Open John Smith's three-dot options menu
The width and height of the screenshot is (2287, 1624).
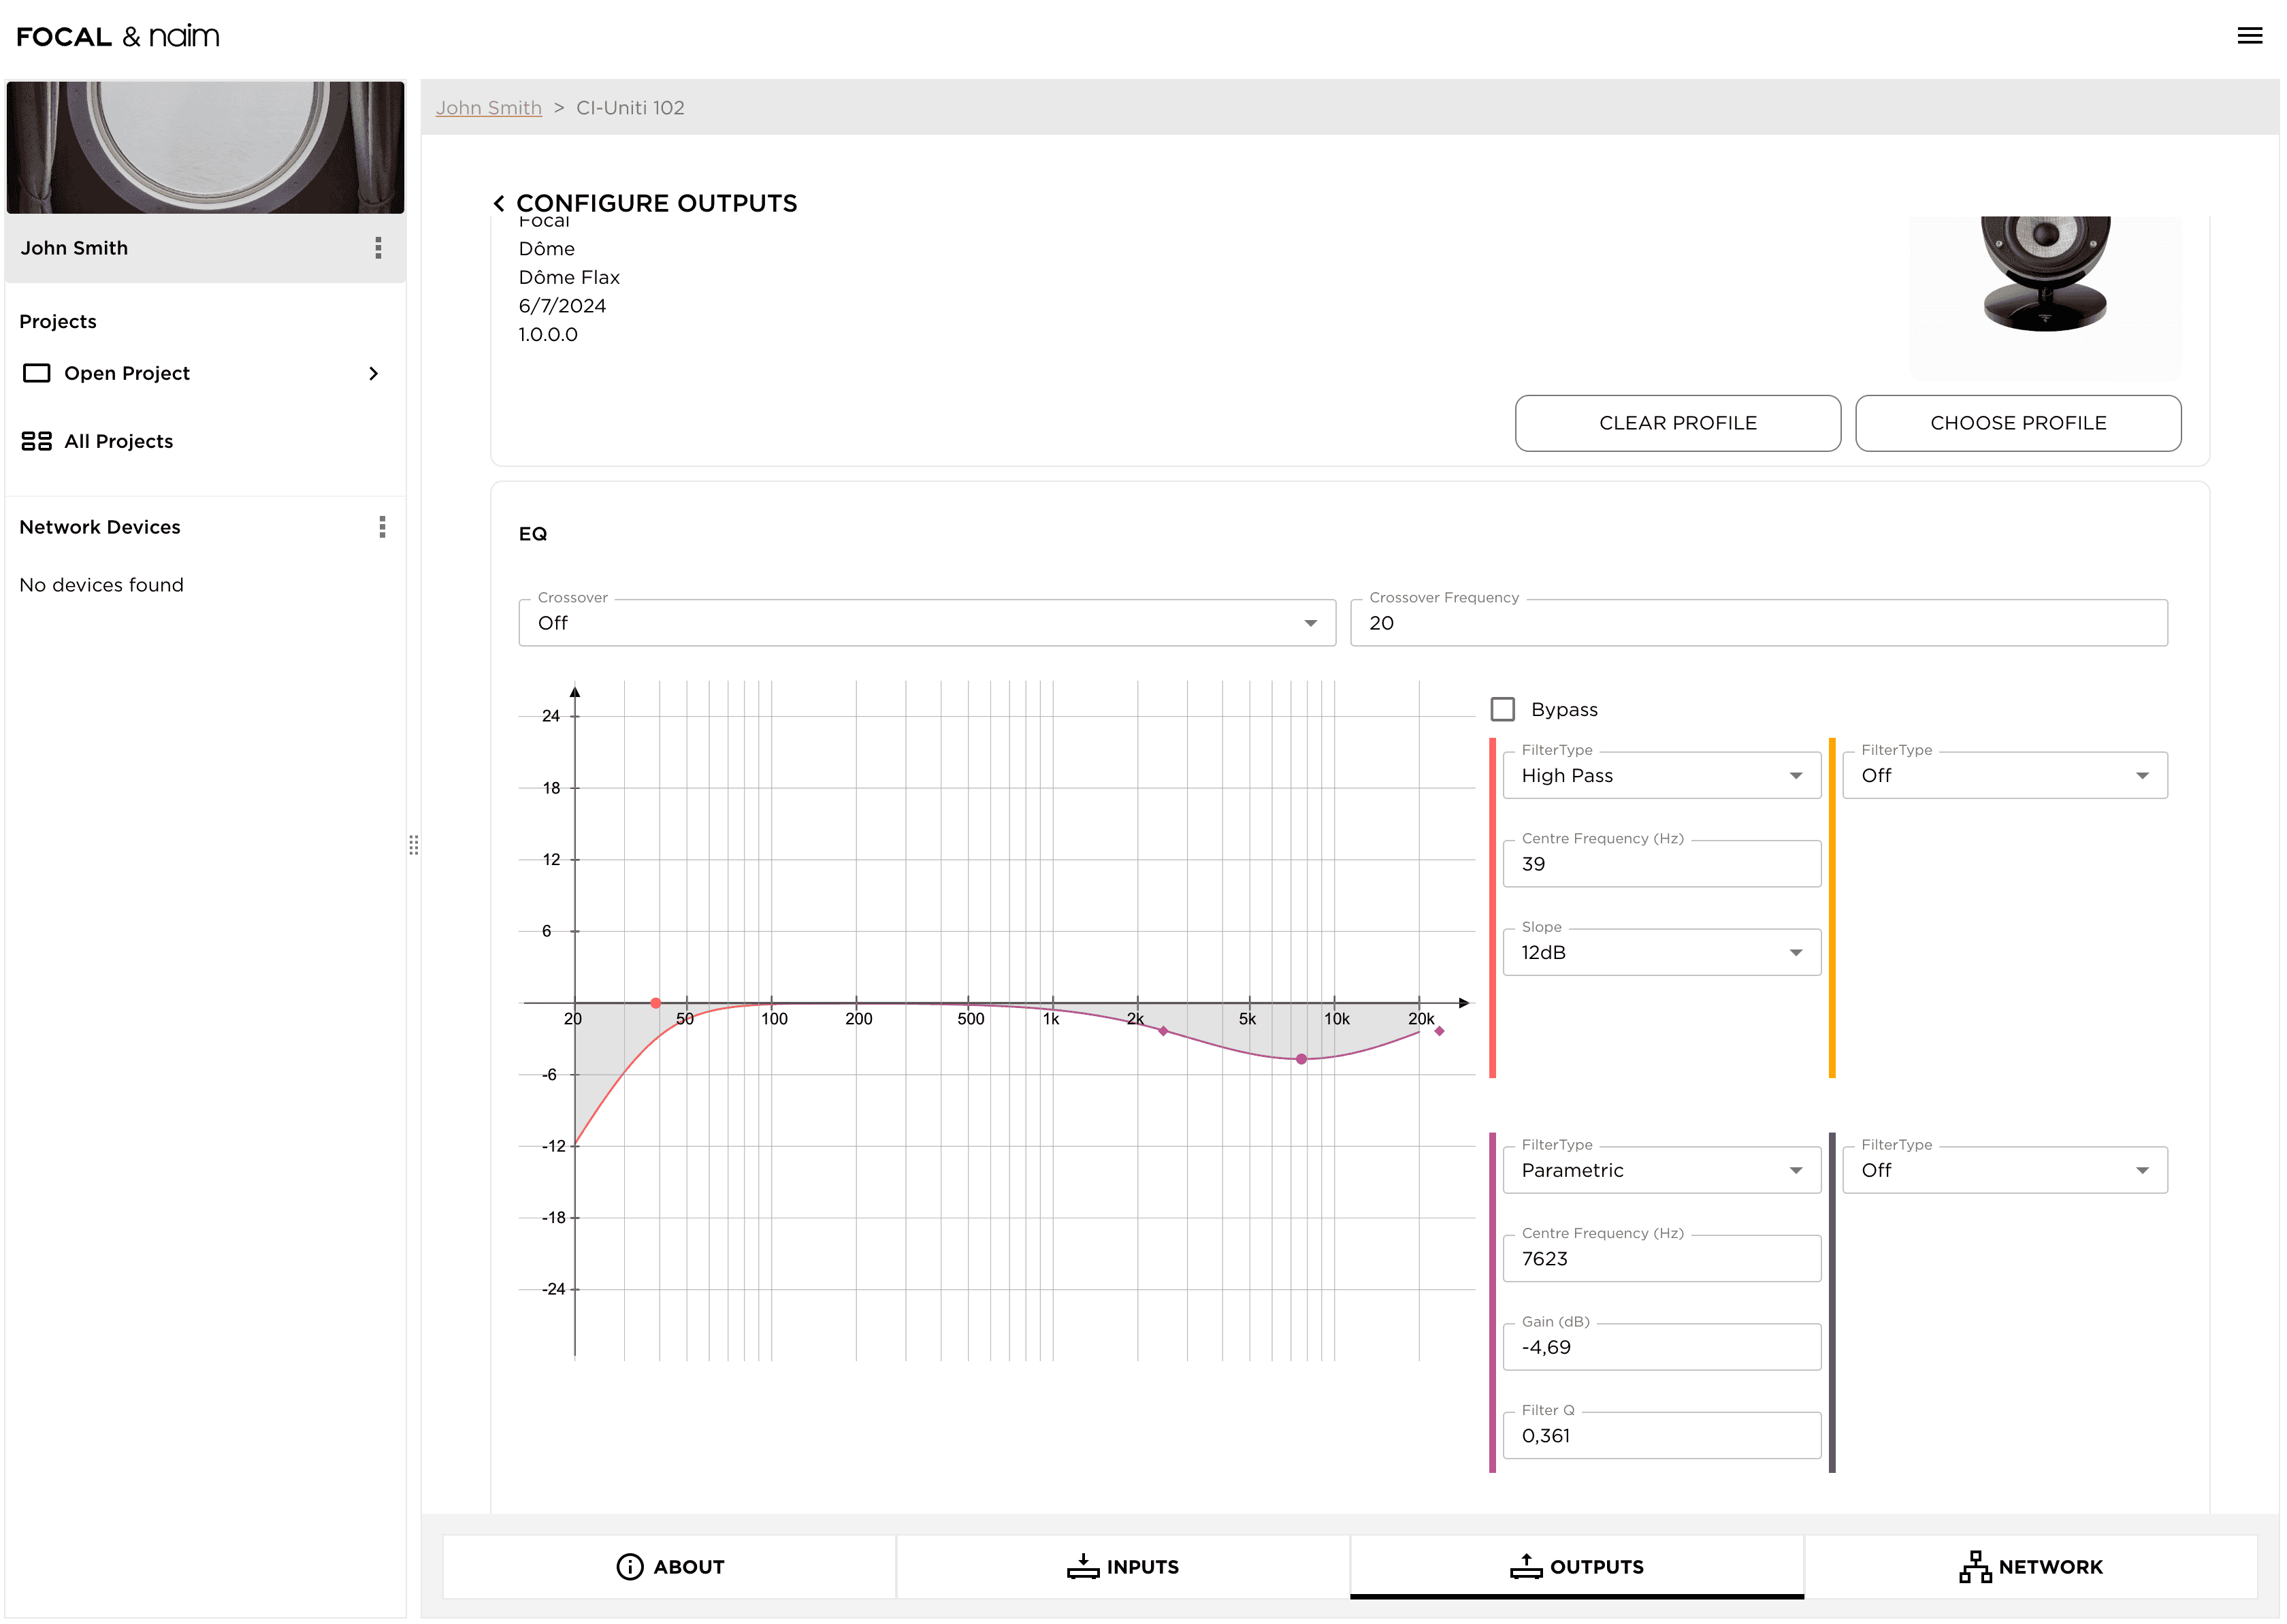point(378,248)
